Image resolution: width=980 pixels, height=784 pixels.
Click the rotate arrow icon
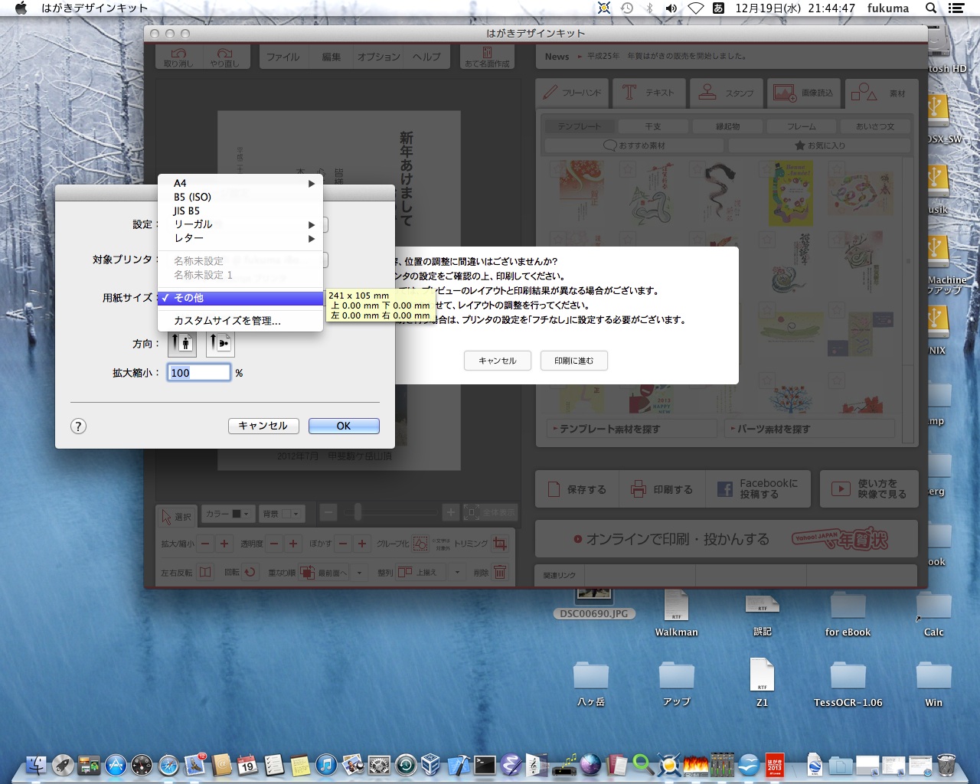(250, 572)
